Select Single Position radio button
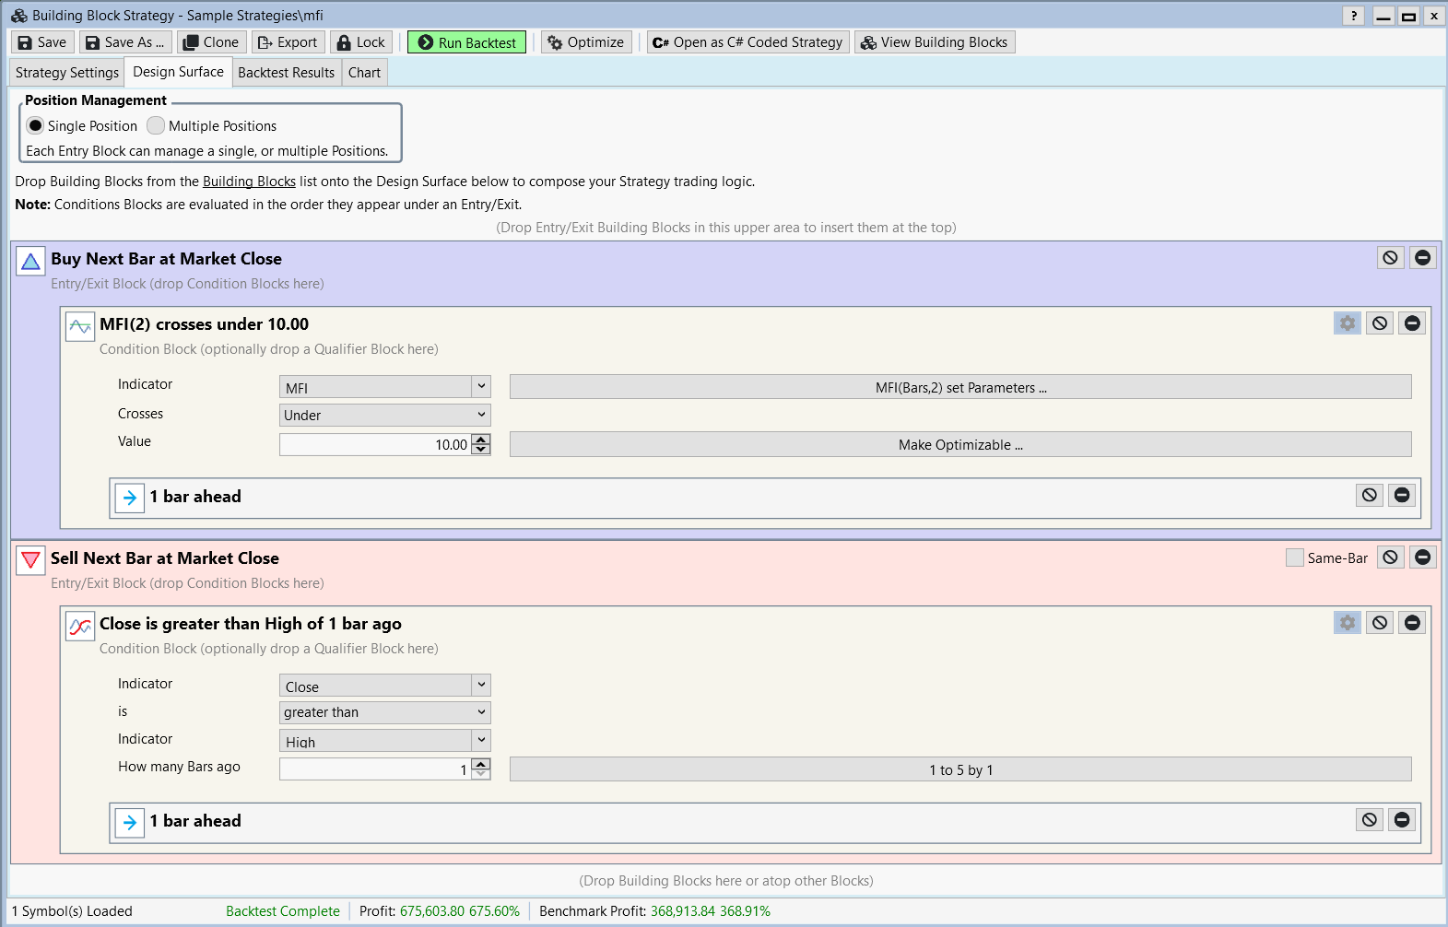The width and height of the screenshot is (1448, 927). (x=35, y=125)
